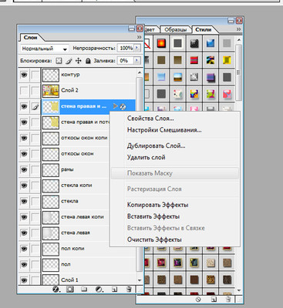Open the Непрозрачность slider arrow

[137, 48]
